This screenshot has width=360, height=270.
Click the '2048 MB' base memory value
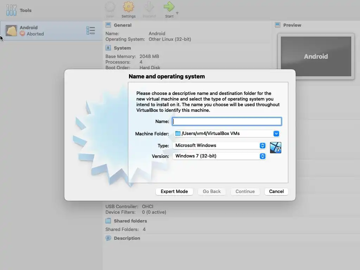149,56
